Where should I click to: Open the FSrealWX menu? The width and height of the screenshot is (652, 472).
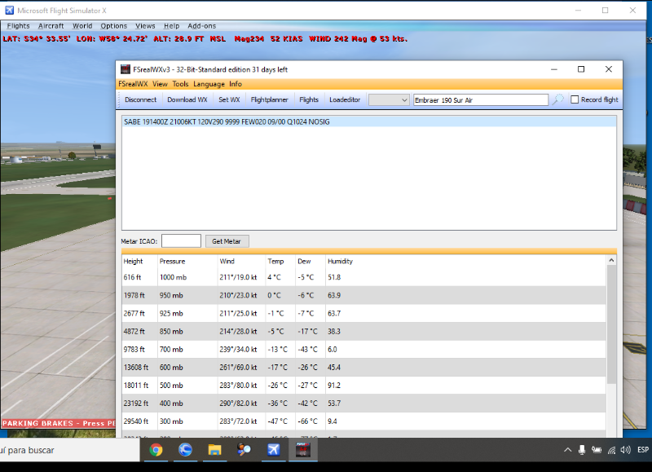pos(133,84)
